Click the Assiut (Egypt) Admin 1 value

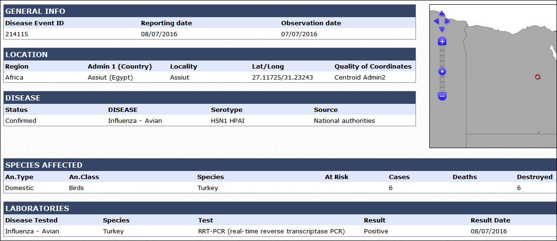[x=110, y=77]
